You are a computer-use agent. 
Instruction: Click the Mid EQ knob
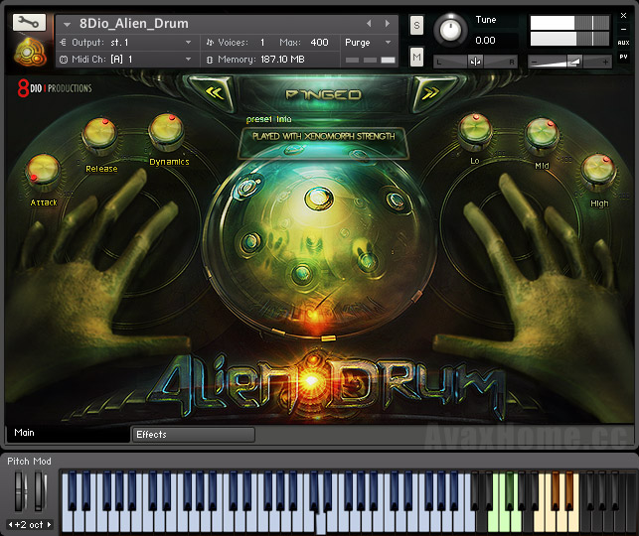(542, 134)
